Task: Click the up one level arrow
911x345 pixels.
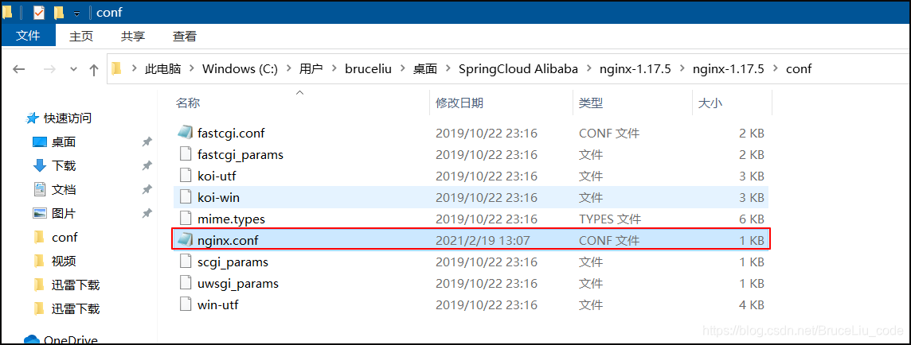Action: coord(93,70)
